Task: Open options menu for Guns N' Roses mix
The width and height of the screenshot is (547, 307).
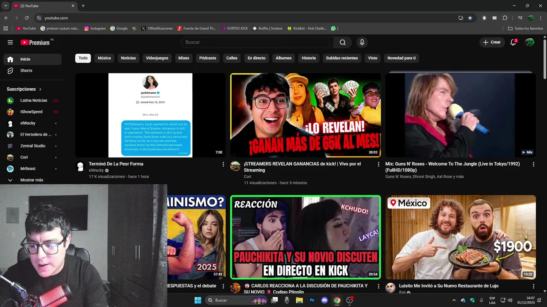Action: pos(533,164)
